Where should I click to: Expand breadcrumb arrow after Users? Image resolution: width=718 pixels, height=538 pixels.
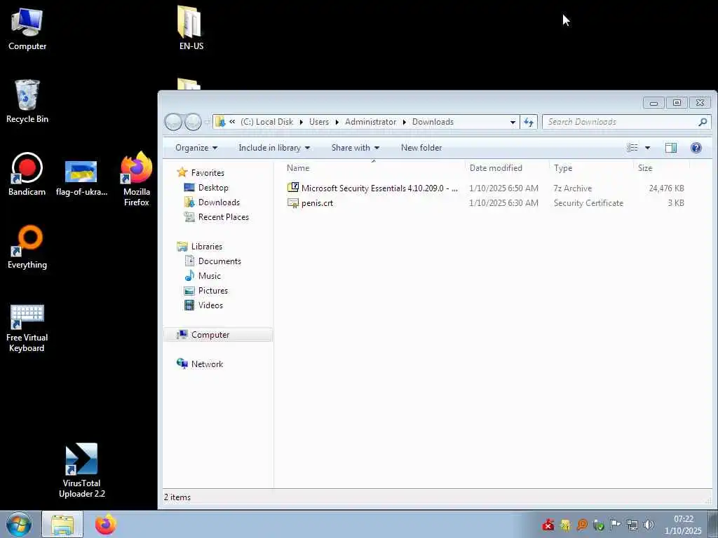coord(337,122)
